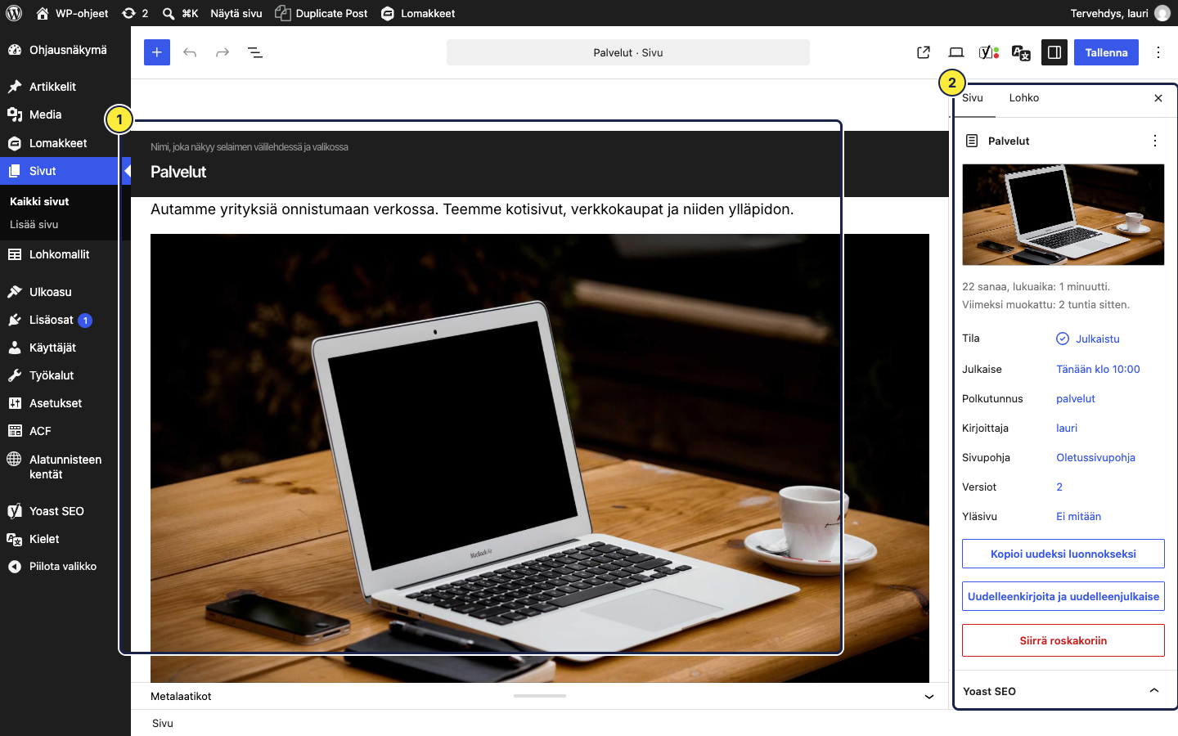Viewport: 1178px width, 736px height.
Task: Close the settings sidebar
Action: tap(1158, 98)
